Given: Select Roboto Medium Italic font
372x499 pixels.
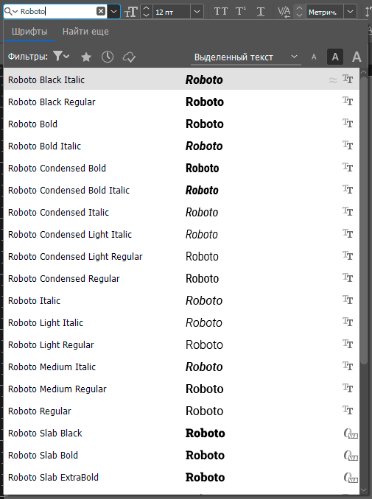Looking at the screenshot, I should pyautogui.click(x=181, y=367).
